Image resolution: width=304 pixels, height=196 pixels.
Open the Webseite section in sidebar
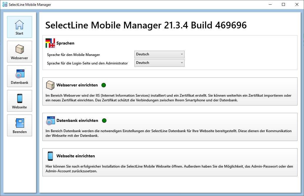click(x=20, y=101)
